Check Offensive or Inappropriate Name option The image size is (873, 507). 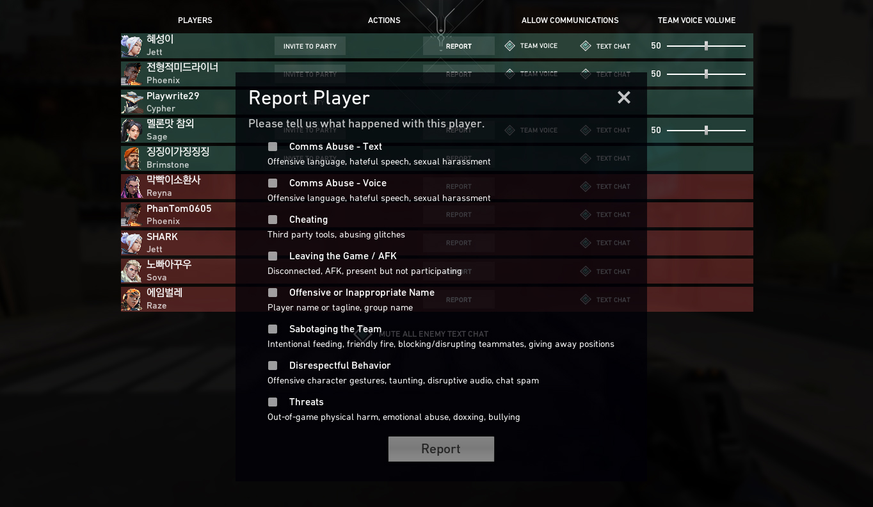273,293
